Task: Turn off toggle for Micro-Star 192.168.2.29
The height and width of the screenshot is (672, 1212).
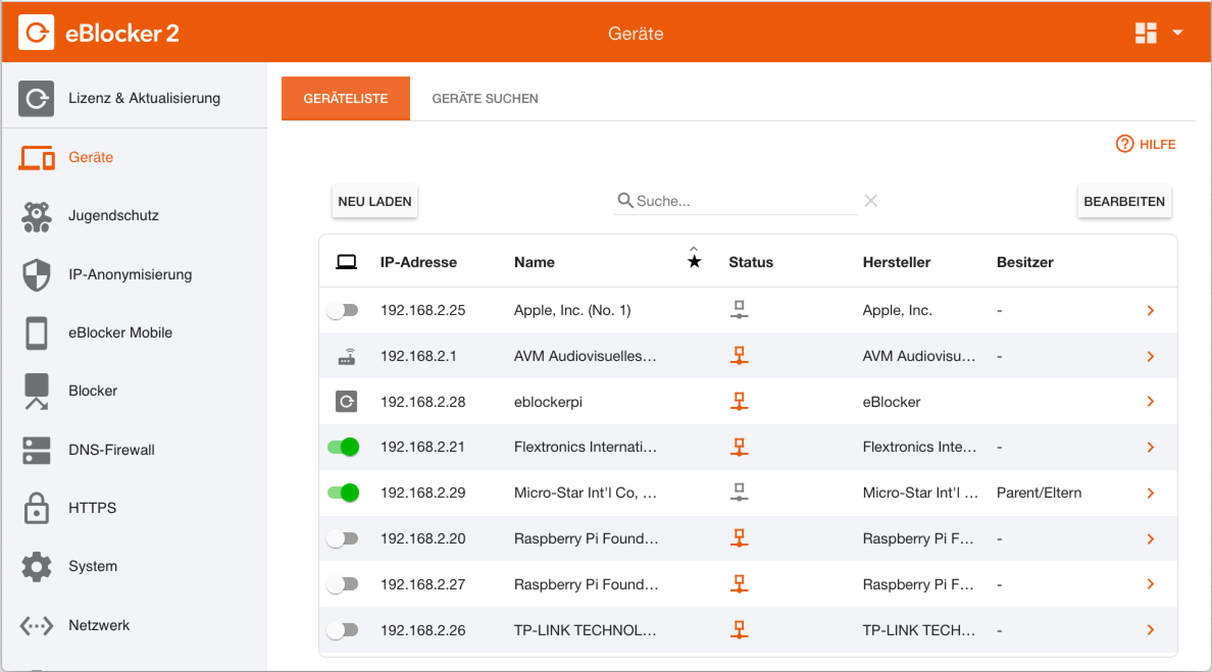Action: pyautogui.click(x=343, y=493)
